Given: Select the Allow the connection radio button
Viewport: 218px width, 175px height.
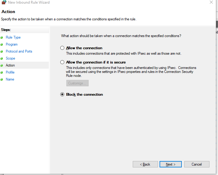Looking at the screenshot, I should 62,48.
